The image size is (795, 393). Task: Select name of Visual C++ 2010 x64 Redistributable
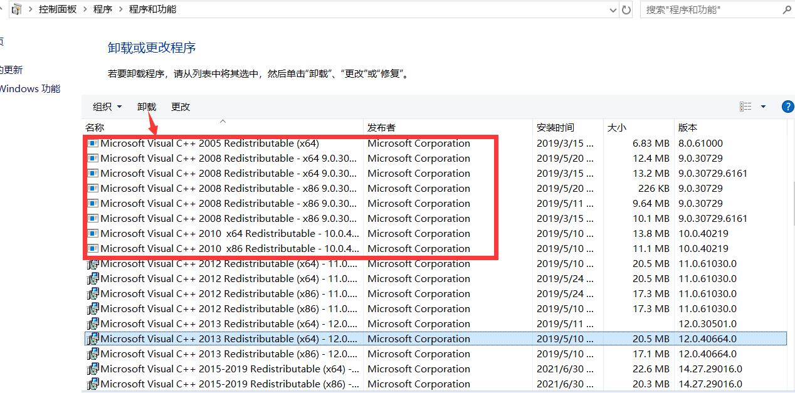tap(230, 234)
